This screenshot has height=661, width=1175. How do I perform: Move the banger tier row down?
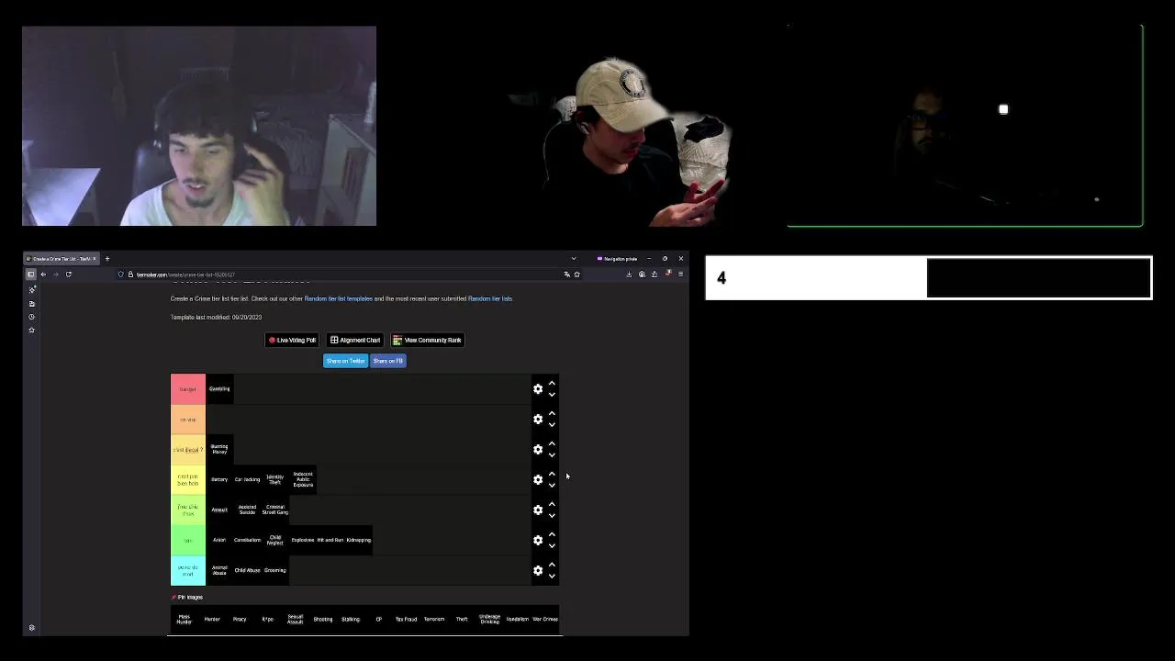pos(552,395)
